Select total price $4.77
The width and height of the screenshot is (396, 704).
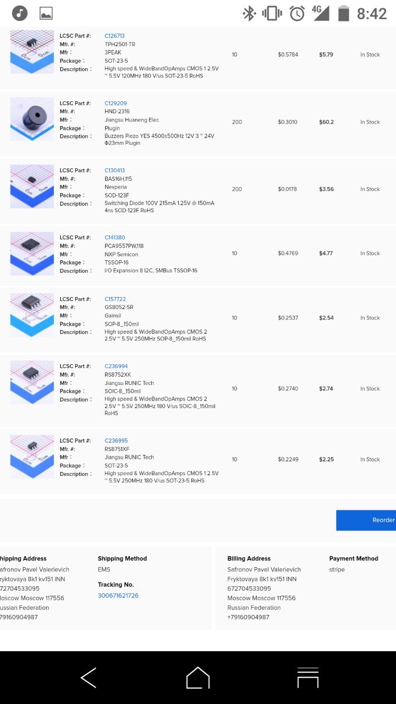[x=326, y=254]
